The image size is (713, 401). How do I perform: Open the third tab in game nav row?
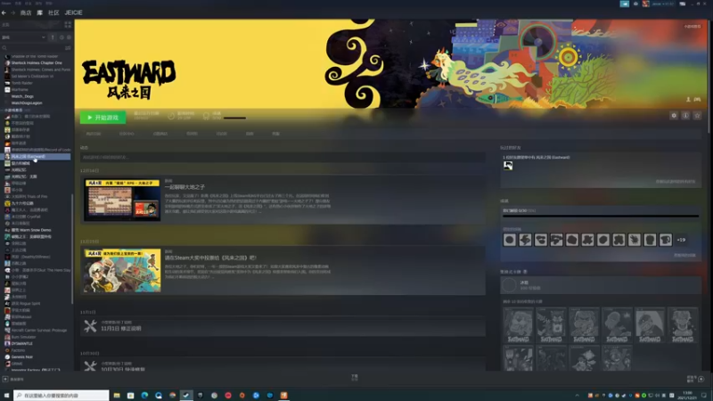coord(160,134)
